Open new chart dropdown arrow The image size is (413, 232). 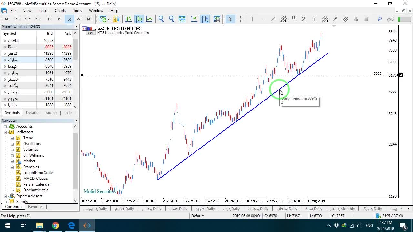pos(109,19)
